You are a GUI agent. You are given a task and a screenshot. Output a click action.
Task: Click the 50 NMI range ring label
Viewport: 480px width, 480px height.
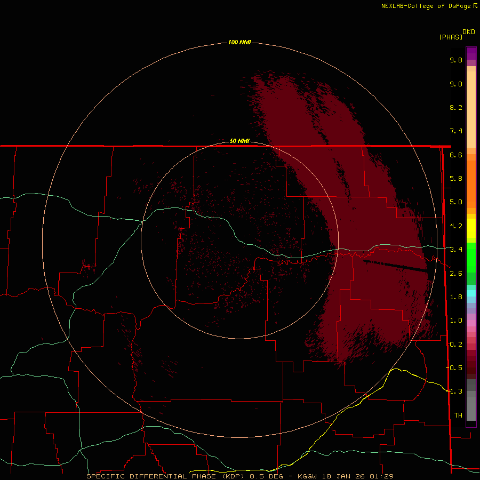[x=239, y=141]
